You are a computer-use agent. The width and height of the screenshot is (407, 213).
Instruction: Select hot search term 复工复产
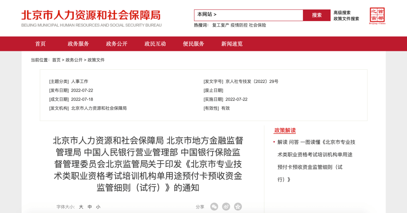click(220, 25)
